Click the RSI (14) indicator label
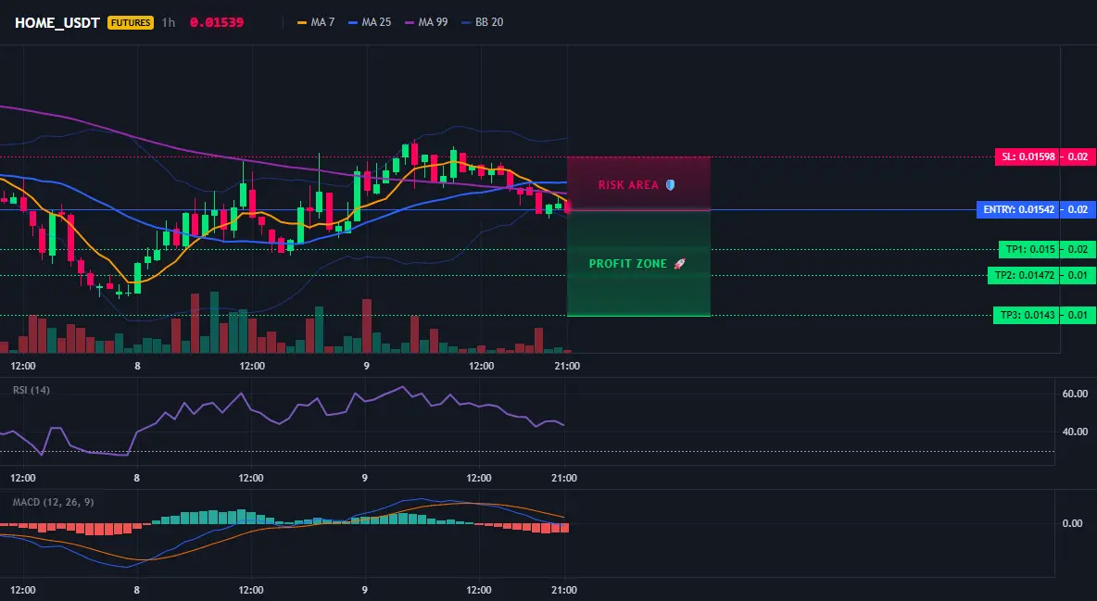 (32, 390)
